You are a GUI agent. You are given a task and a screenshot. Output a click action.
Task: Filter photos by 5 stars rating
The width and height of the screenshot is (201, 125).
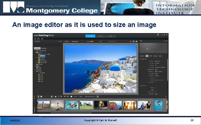point(41,81)
